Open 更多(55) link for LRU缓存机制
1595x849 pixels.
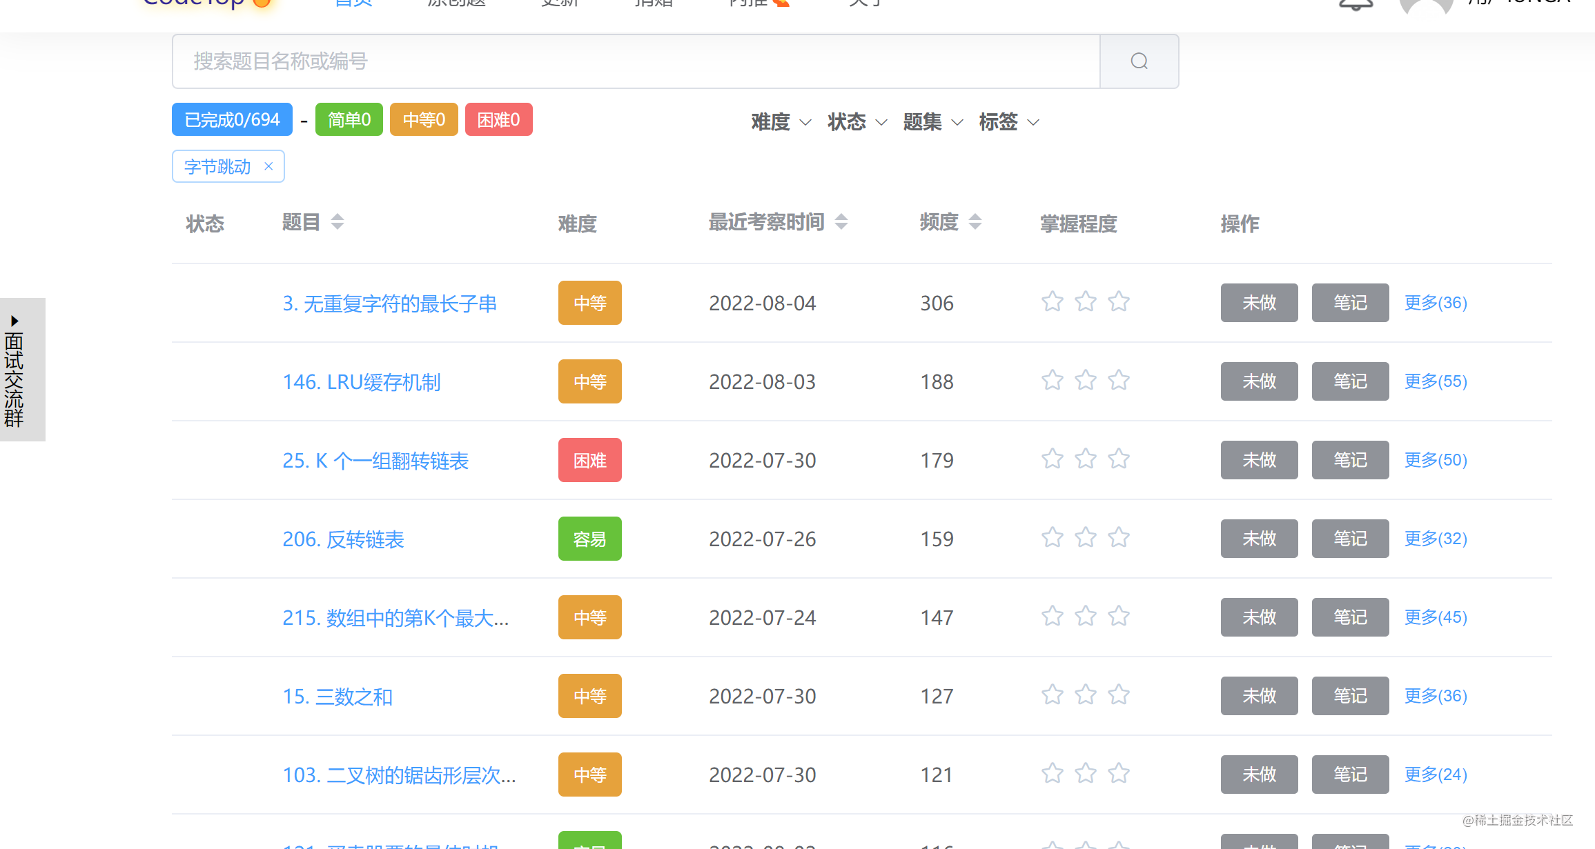coord(1436,381)
